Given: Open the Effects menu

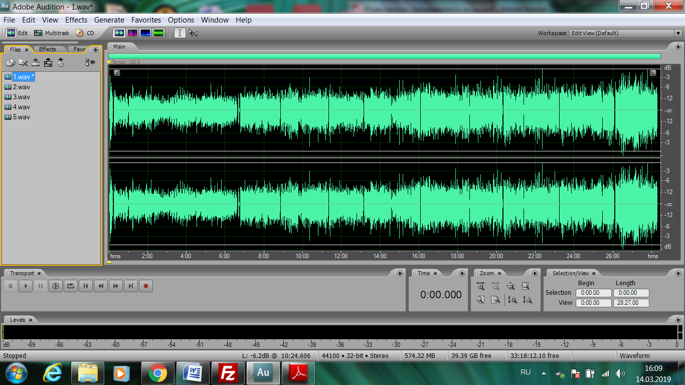Looking at the screenshot, I should pos(76,20).
